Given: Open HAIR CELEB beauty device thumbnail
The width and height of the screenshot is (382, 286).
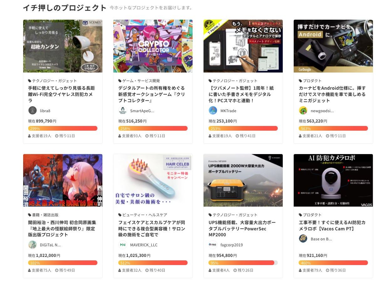Looking at the screenshot, I should [153, 180].
